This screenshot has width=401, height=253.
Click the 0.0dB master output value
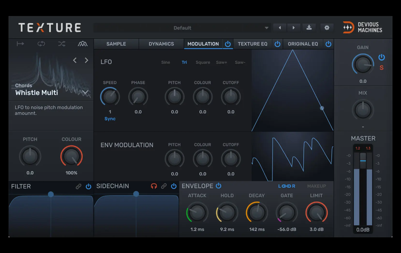[x=363, y=230]
